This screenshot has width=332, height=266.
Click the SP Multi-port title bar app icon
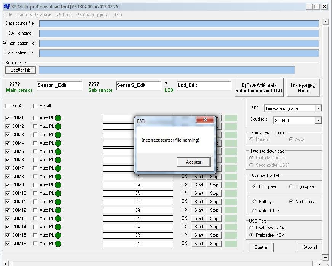[6, 6]
